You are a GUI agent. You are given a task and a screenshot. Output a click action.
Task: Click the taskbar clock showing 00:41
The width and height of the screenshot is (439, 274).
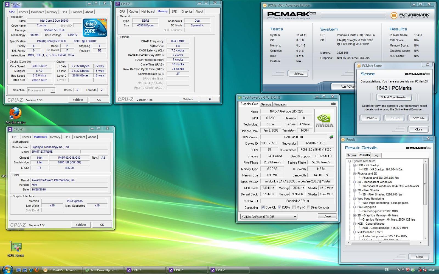pos(432,270)
